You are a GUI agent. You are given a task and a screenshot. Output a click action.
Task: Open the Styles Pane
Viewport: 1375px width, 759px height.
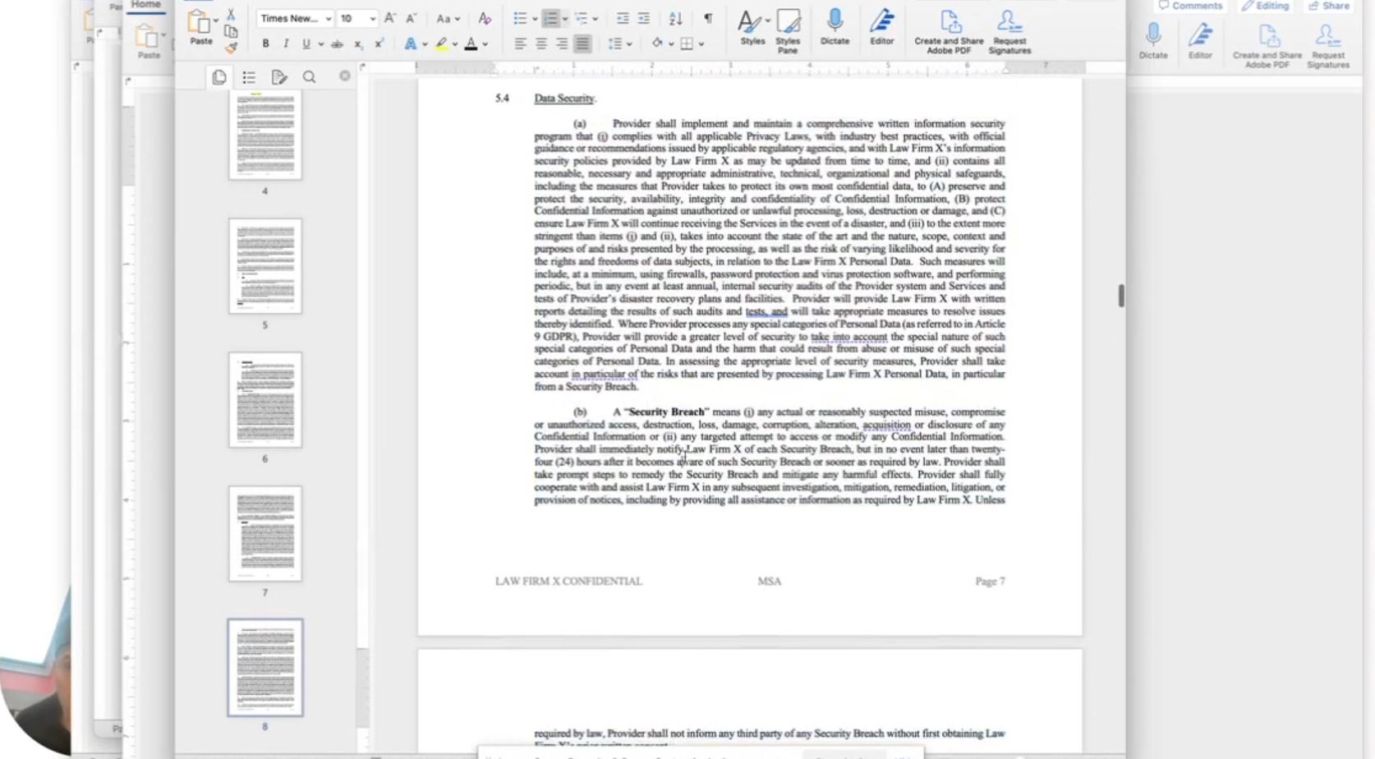tap(788, 31)
